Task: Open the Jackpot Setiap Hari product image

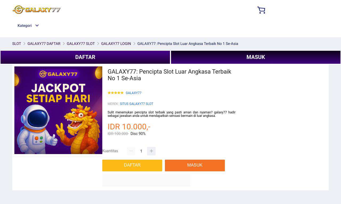Action: point(58,110)
